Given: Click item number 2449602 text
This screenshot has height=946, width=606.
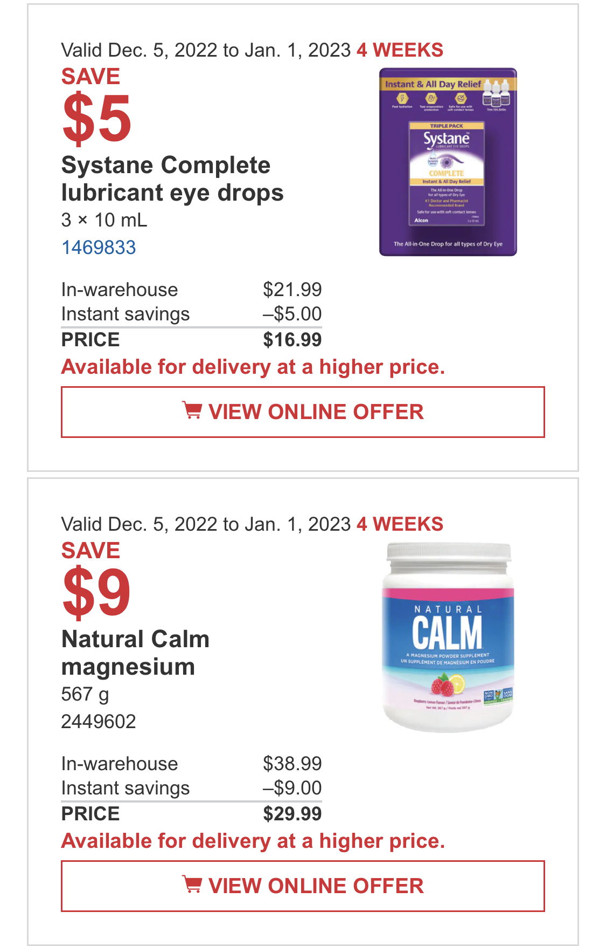Looking at the screenshot, I should (x=99, y=722).
